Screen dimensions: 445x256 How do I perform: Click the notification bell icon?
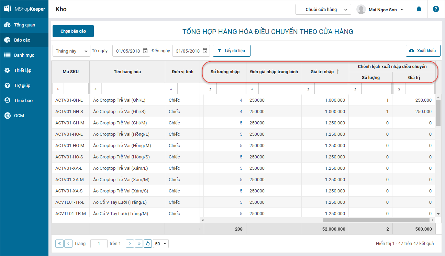(x=419, y=10)
